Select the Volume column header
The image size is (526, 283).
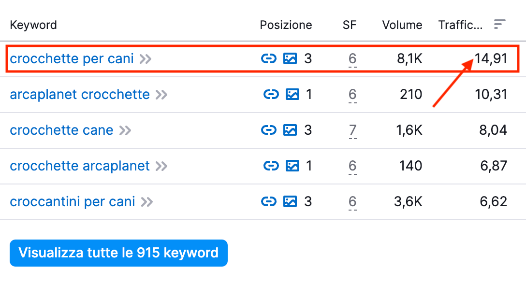click(x=402, y=24)
